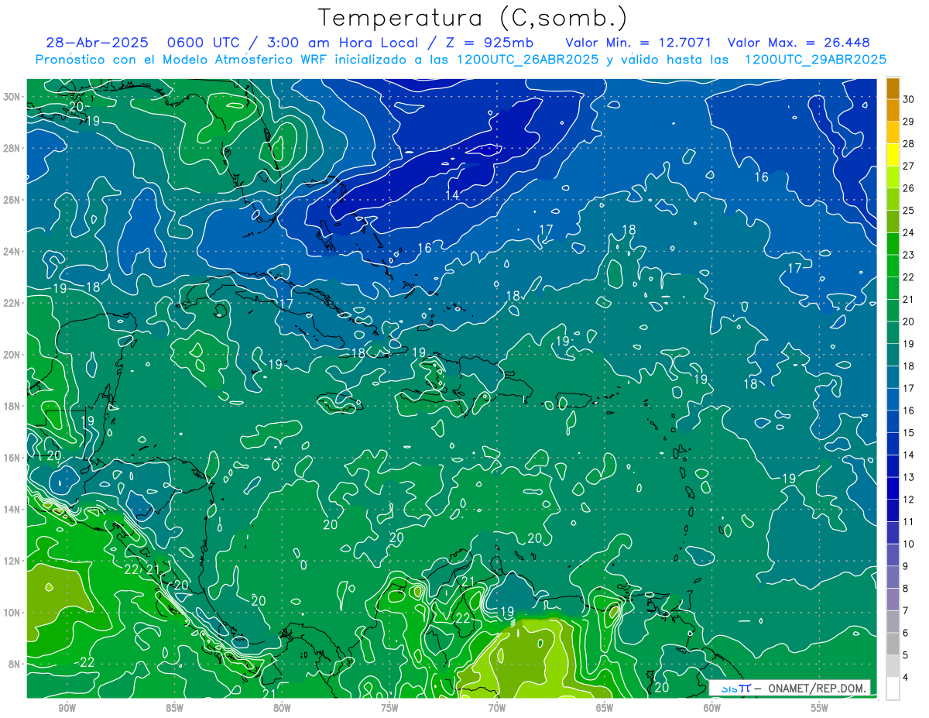The width and height of the screenshot is (929, 718).
Task: Pick the white color scale swatch at 4
Action: pyautogui.click(x=893, y=688)
